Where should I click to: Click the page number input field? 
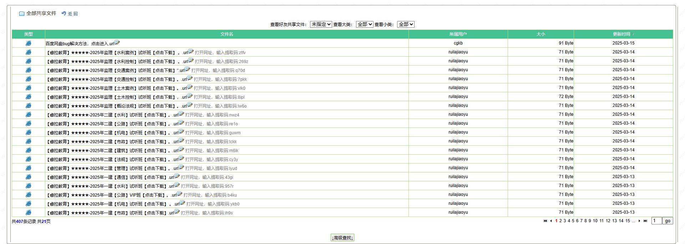click(x=656, y=221)
